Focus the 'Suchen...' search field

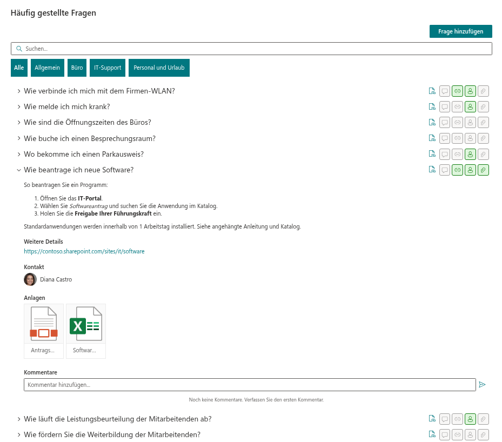[x=251, y=49]
